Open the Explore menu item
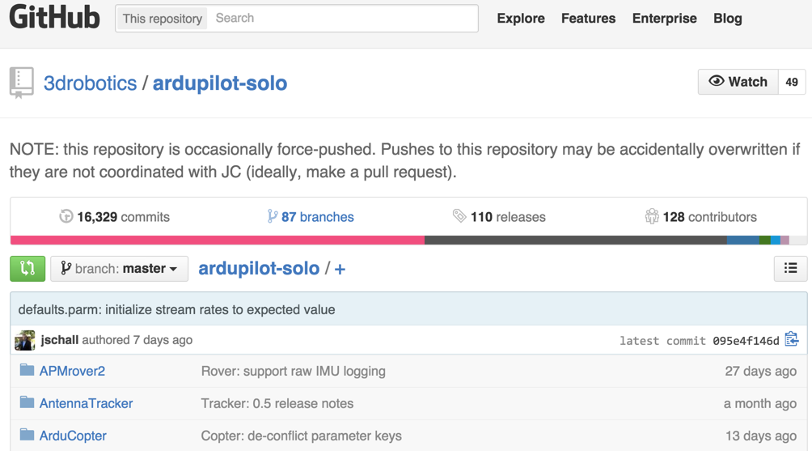The height and width of the screenshot is (451, 812). (x=521, y=19)
